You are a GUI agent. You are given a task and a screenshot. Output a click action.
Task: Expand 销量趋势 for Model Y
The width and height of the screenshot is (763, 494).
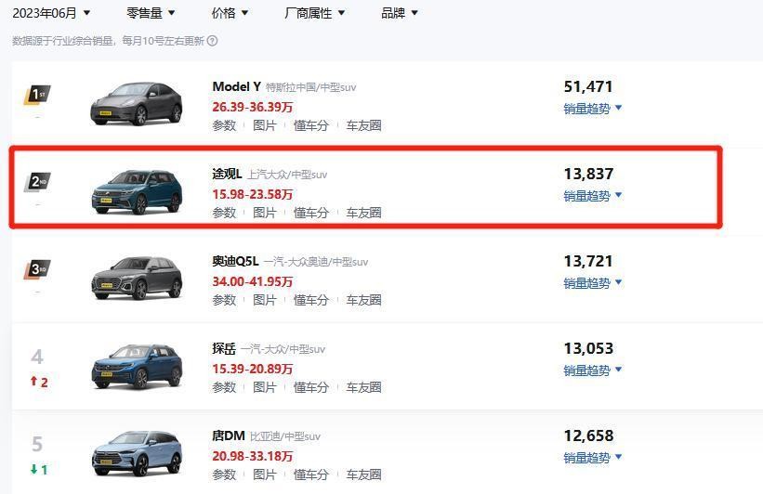[592, 108]
